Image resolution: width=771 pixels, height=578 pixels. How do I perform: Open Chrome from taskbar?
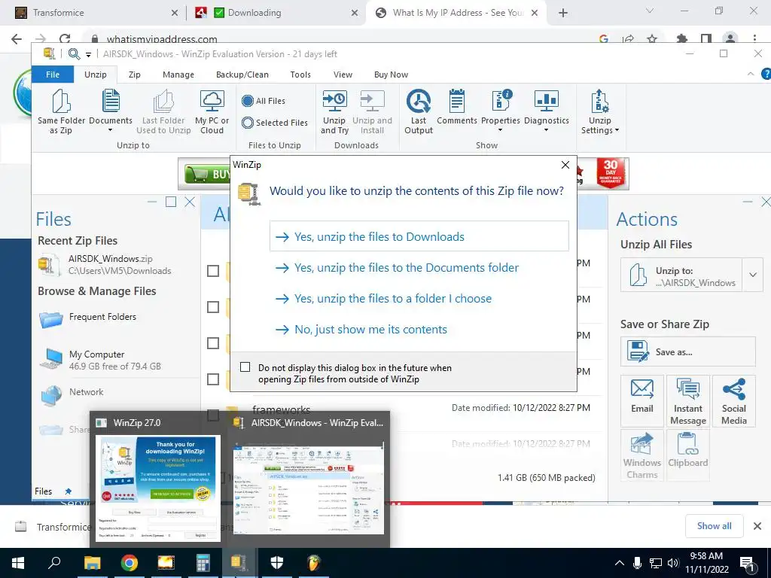click(x=130, y=563)
